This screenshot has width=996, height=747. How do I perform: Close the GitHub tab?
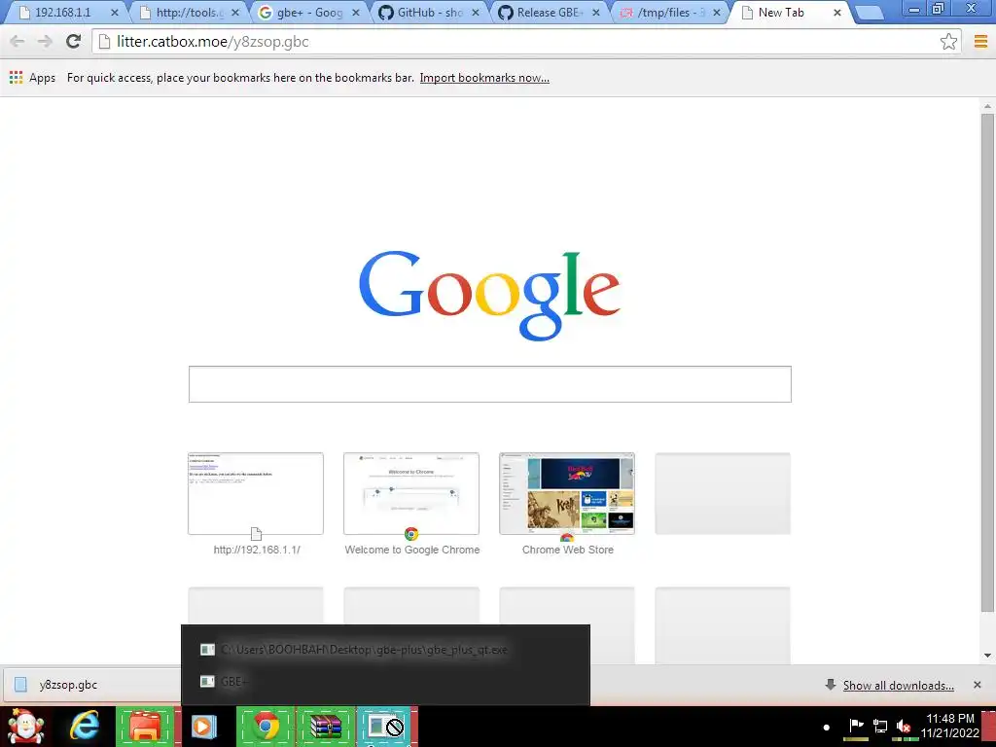coord(475,12)
